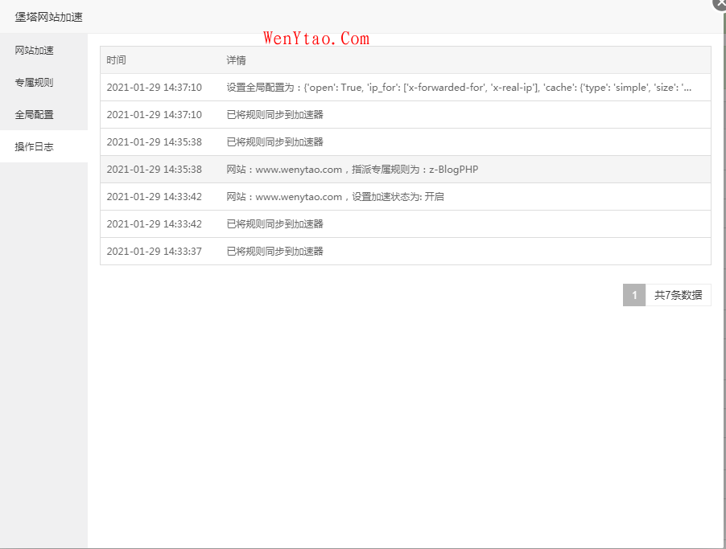Viewport: 726px width, 549px height.
Task: Click the 指派专属规则为 z-BlogPHP log detail
Action: coord(352,170)
